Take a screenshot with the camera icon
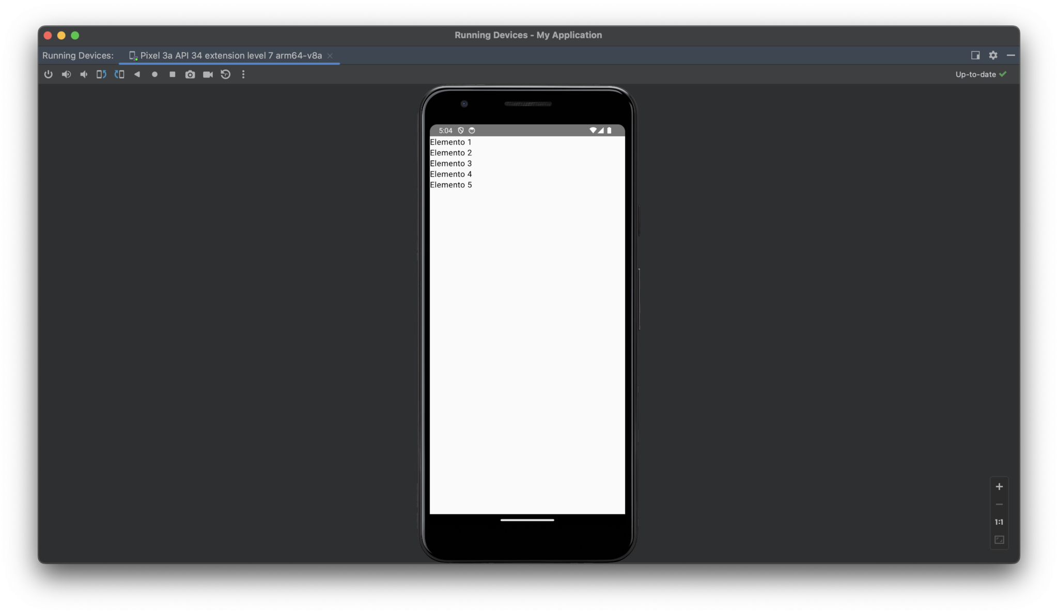The image size is (1058, 614). [x=190, y=74]
